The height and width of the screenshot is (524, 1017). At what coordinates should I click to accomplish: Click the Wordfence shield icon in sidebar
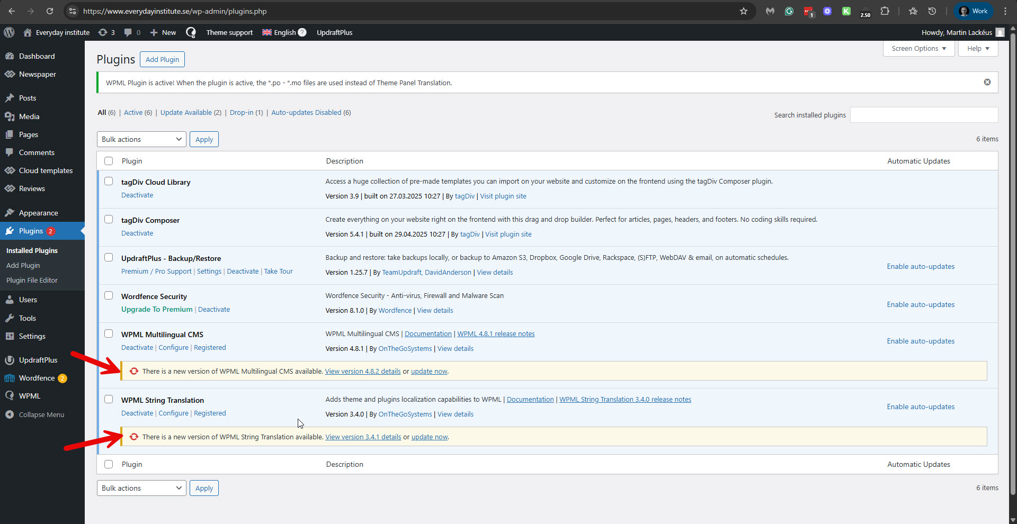point(10,378)
